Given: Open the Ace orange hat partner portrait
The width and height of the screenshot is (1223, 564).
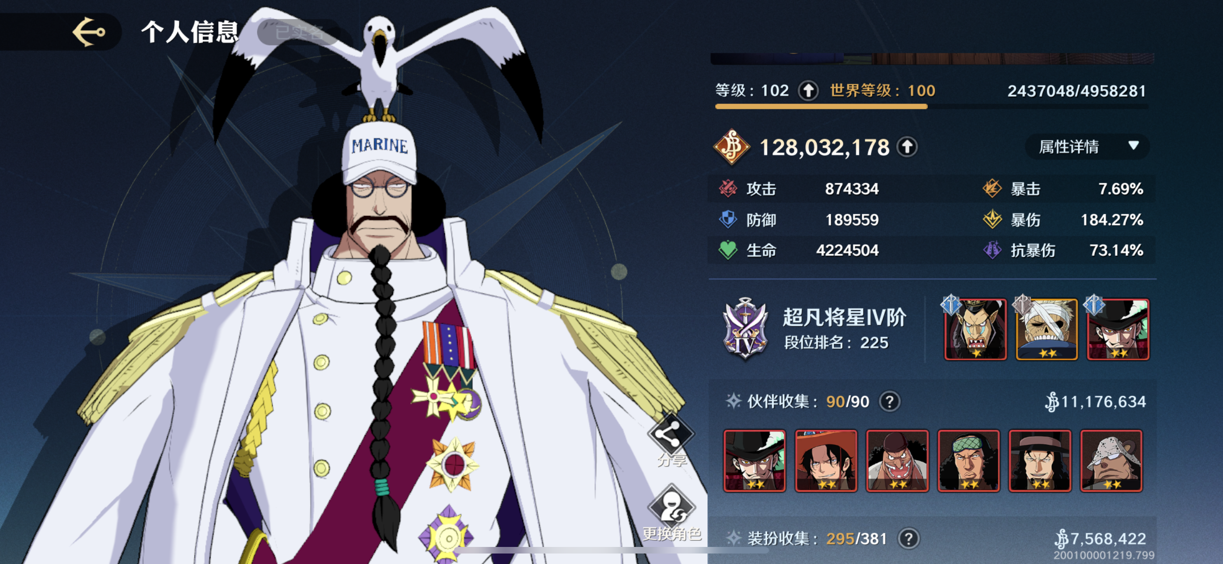Looking at the screenshot, I should [826, 460].
